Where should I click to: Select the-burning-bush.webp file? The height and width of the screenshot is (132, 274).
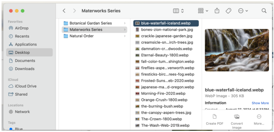click(166, 106)
